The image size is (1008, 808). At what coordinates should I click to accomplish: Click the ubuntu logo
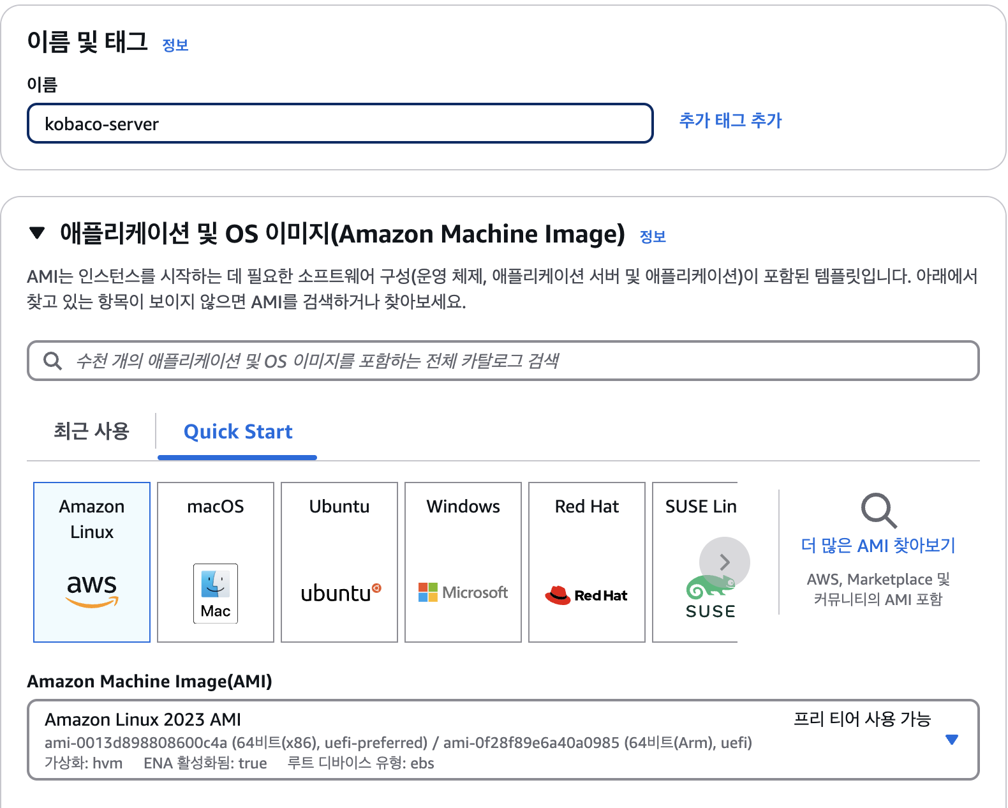point(341,593)
